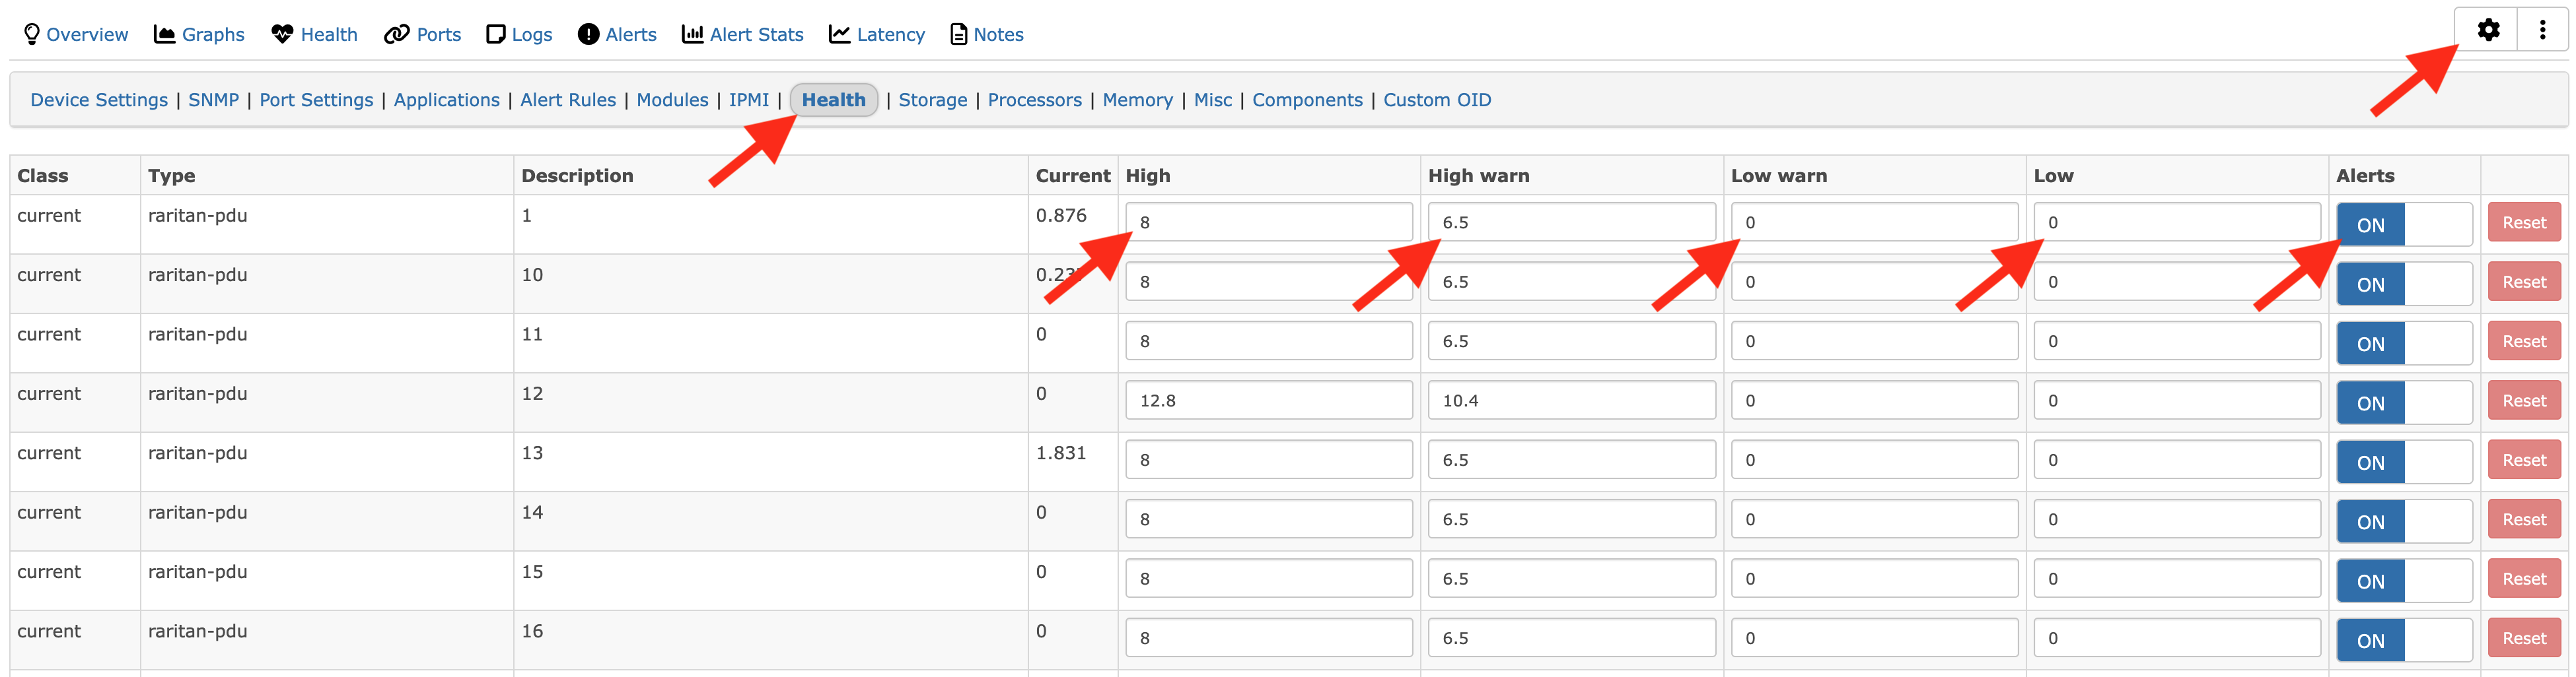Toggle alerts switch for sensor 1
2576x677 pixels.
tap(2404, 224)
